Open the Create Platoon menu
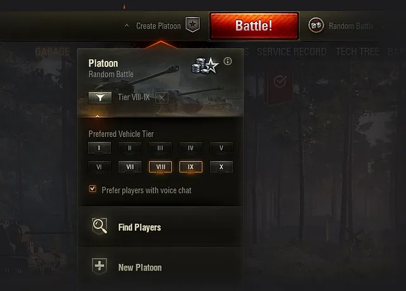Screen dimensions: 406x291 pyautogui.click(x=159, y=26)
